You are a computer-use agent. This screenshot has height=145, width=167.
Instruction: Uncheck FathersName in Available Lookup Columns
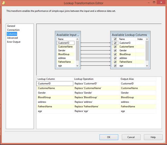(x=115, y=62)
